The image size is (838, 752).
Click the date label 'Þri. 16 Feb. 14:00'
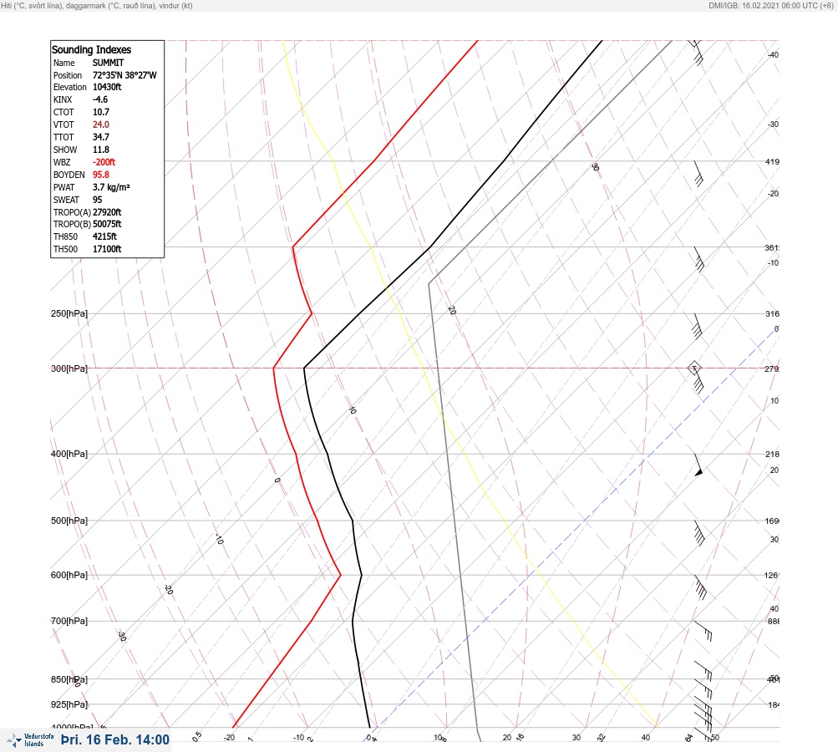coord(115,739)
